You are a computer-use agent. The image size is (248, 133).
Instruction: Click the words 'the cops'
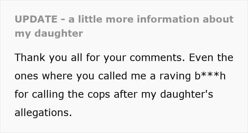[x=89, y=95]
